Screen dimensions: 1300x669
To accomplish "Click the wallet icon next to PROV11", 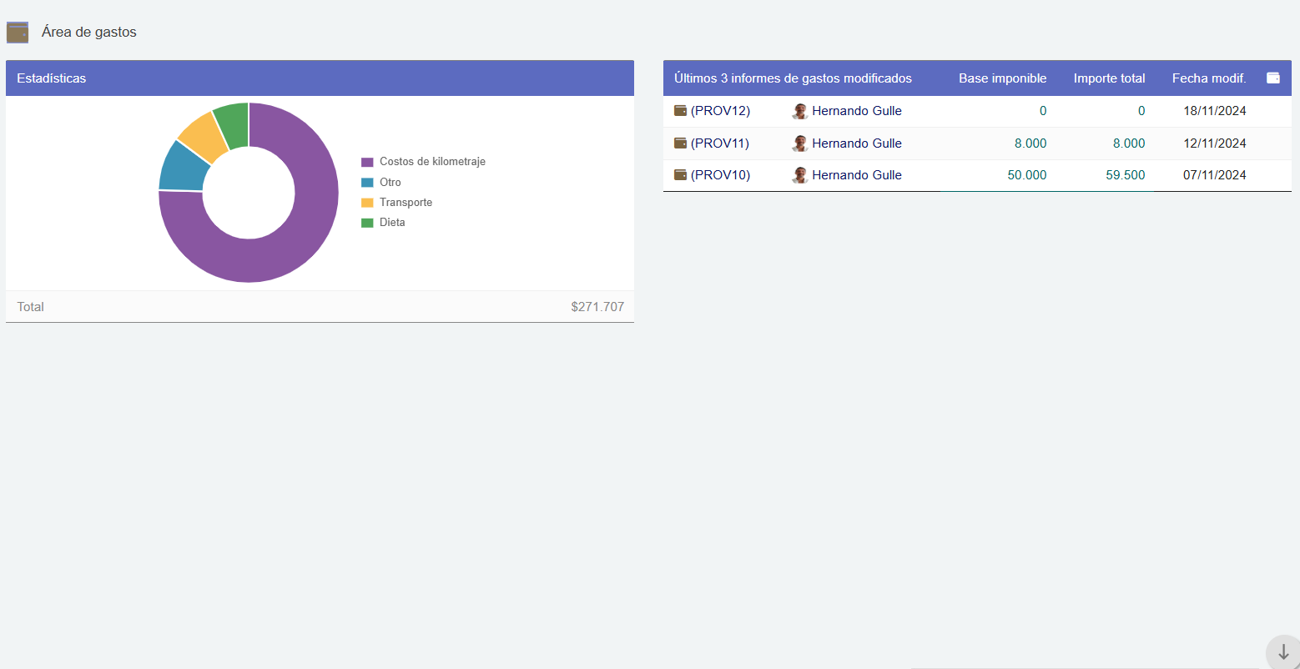I will click(x=680, y=143).
